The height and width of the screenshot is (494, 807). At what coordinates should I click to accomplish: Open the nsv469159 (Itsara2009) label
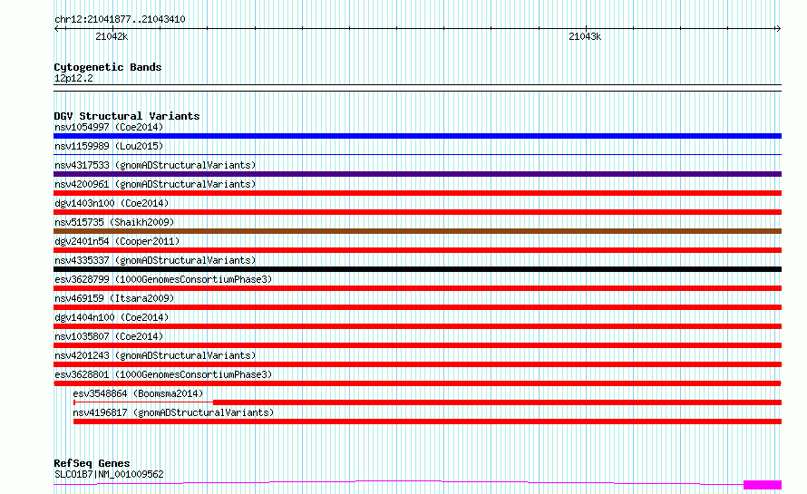114,298
